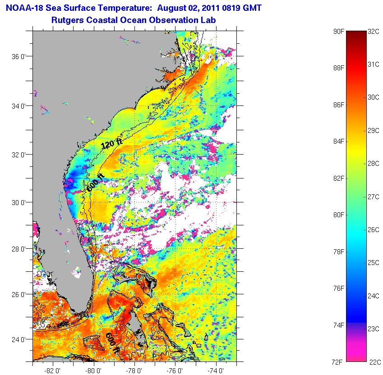Click the 78F colorbar label

[338, 252]
